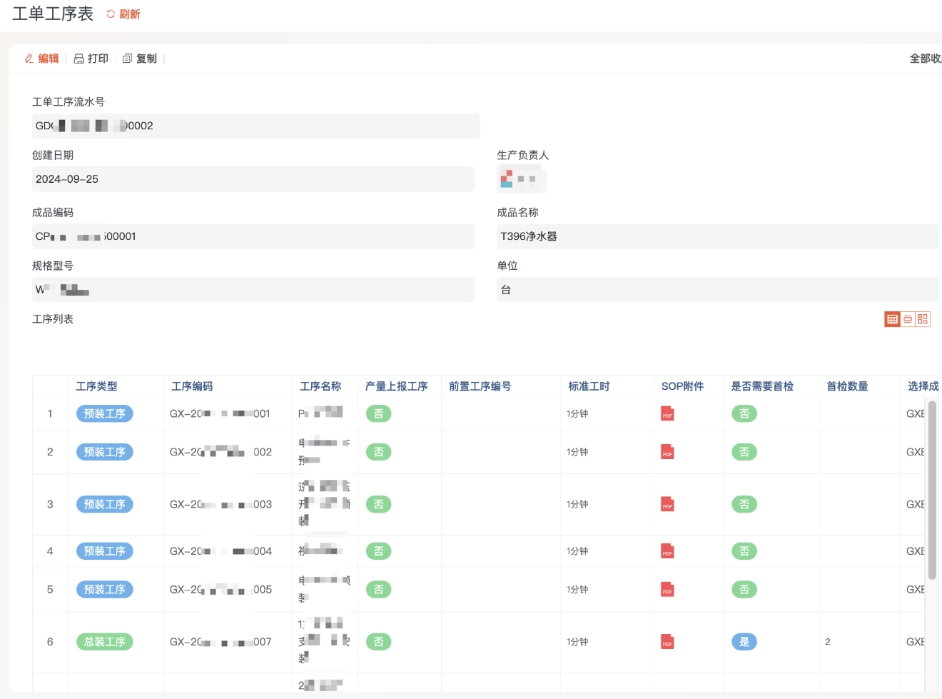Click the 工序编码 column header

pos(192,386)
